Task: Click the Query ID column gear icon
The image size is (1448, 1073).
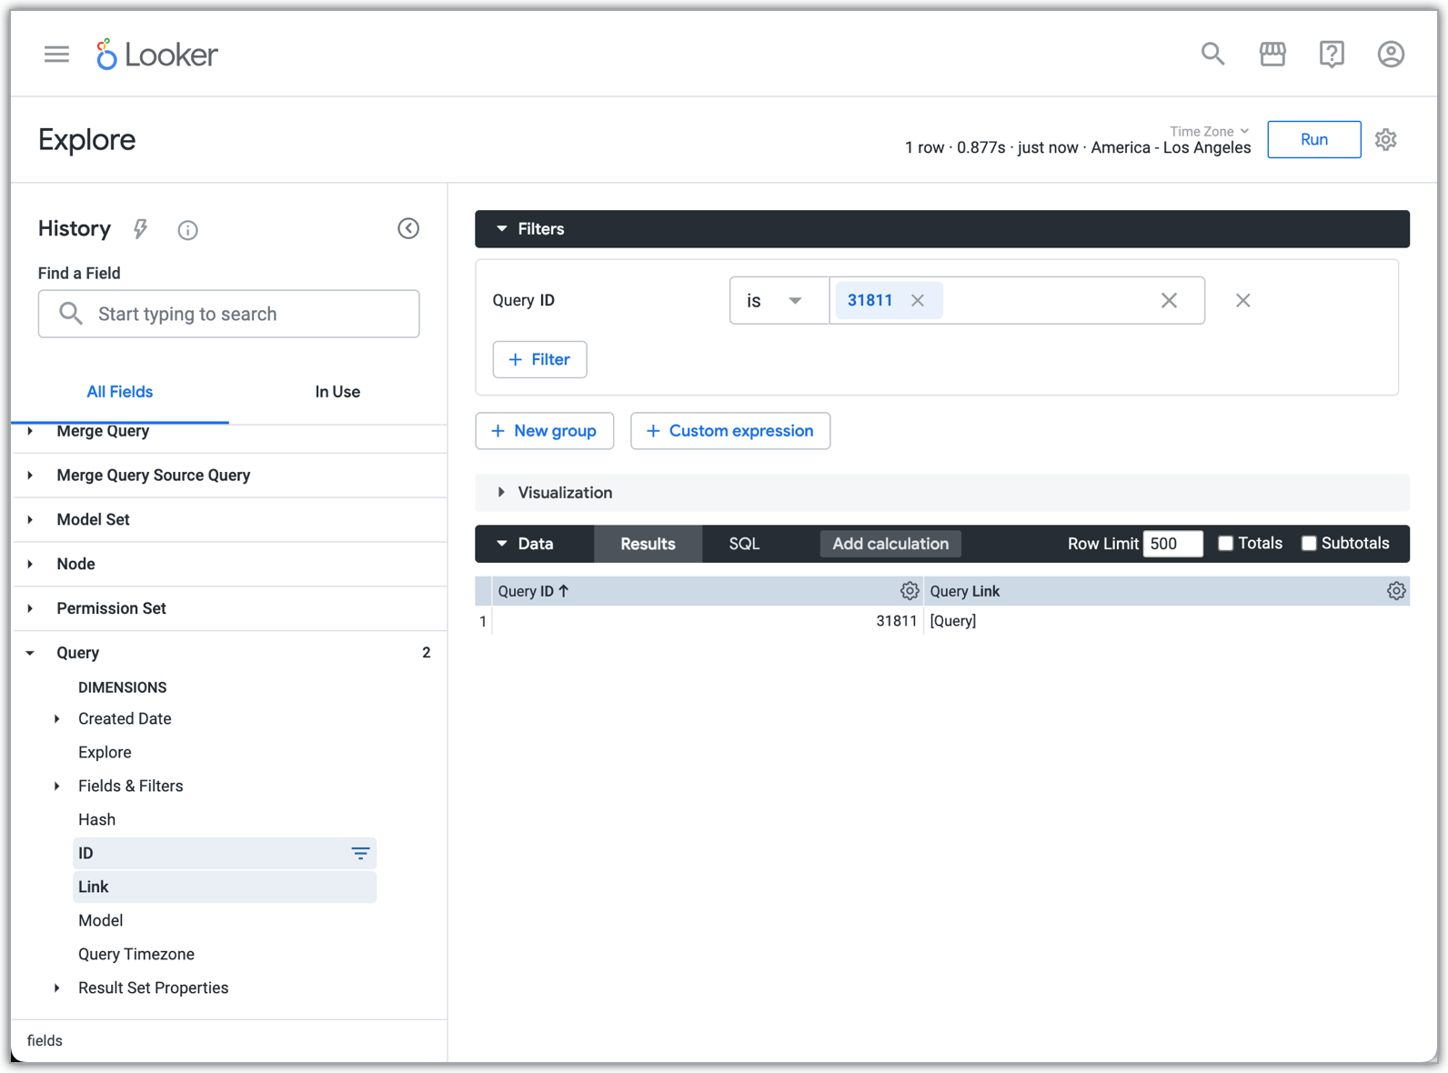Action: point(909,591)
